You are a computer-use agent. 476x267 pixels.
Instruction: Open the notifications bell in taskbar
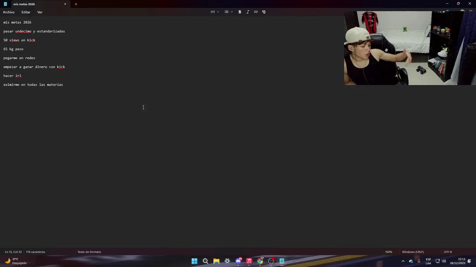point(469,261)
